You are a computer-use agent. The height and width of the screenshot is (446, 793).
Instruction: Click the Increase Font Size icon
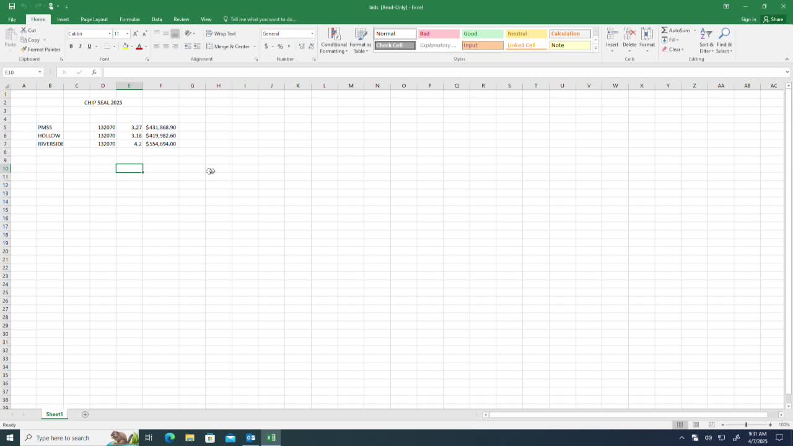coord(136,33)
